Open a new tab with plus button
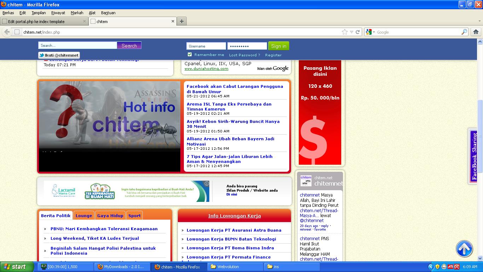Viewport: 483px width, 272px height. point(181,21)
